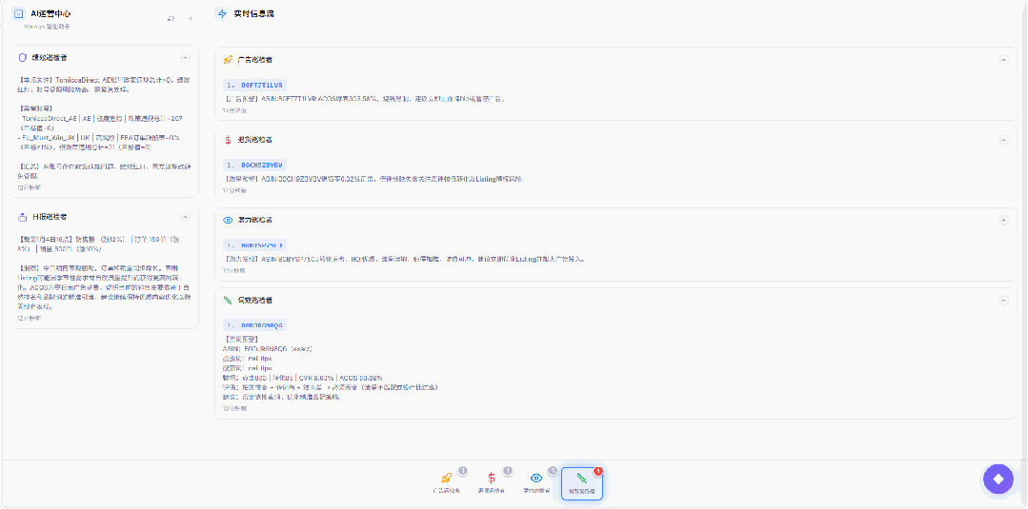Select the green pen tab with red badge
Image resolution: width=1028 pixels, height=509 pixels.
tap(581, 482)
